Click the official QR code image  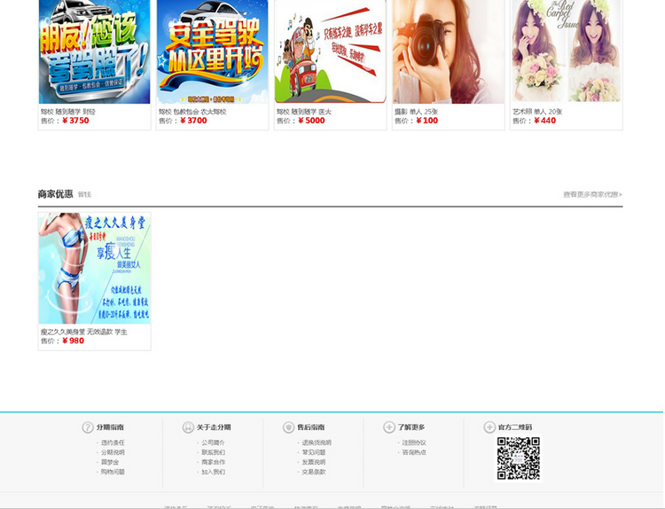coord(519,458)
